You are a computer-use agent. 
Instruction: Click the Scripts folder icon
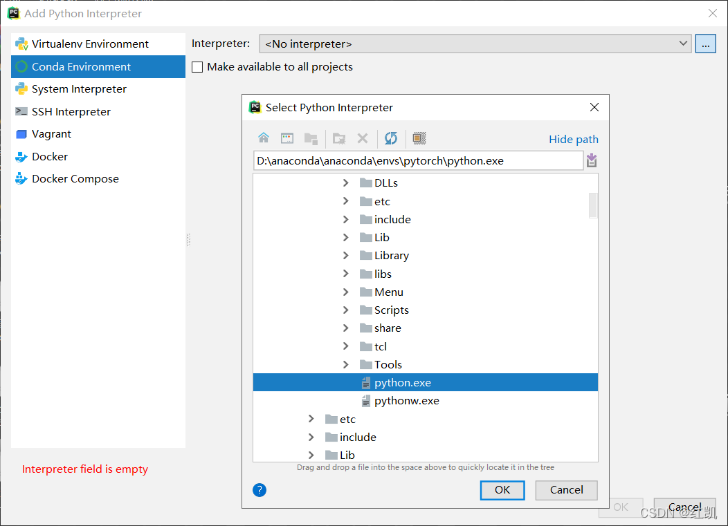pos(366,310)
